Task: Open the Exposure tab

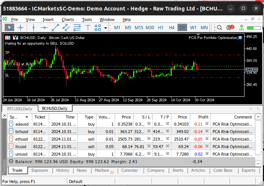Action: [x=40, y=171]
